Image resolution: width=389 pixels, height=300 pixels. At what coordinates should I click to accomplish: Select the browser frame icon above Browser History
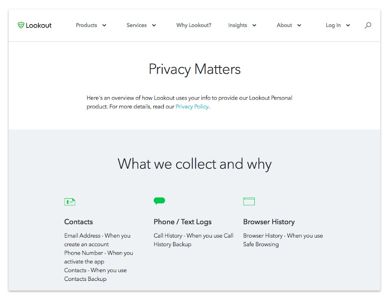249,201
